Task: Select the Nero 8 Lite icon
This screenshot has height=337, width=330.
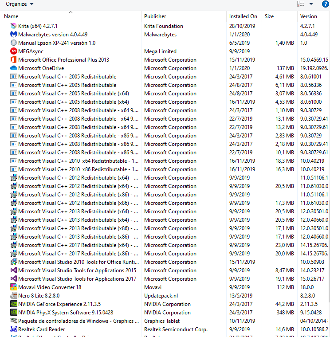Action: (14, 295)
